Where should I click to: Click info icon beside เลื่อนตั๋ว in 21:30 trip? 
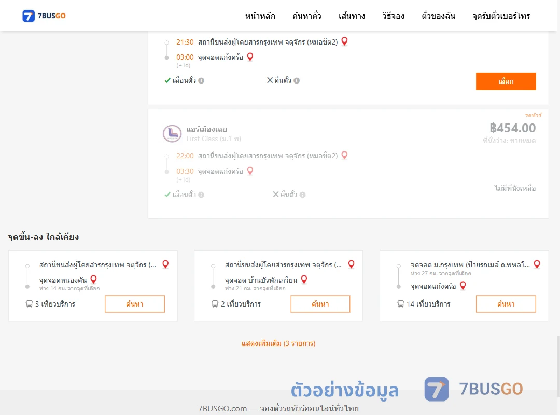coord(201,81)
